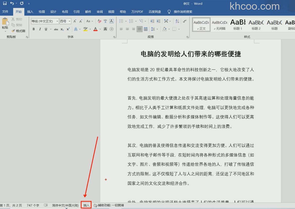Open the 视图 ribbon tab
This screenshot has width=295, height=209.
[x=111, y=11]
